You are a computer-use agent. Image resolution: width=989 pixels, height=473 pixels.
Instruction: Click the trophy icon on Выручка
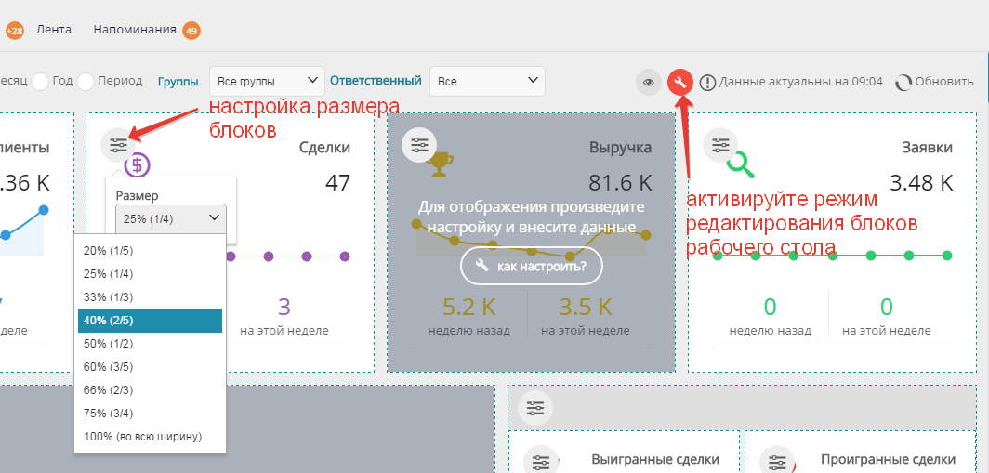tap(440, 165)
